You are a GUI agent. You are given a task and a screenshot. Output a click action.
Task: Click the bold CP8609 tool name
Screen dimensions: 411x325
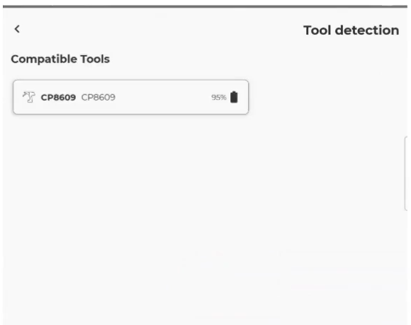[x=58, y=98]
